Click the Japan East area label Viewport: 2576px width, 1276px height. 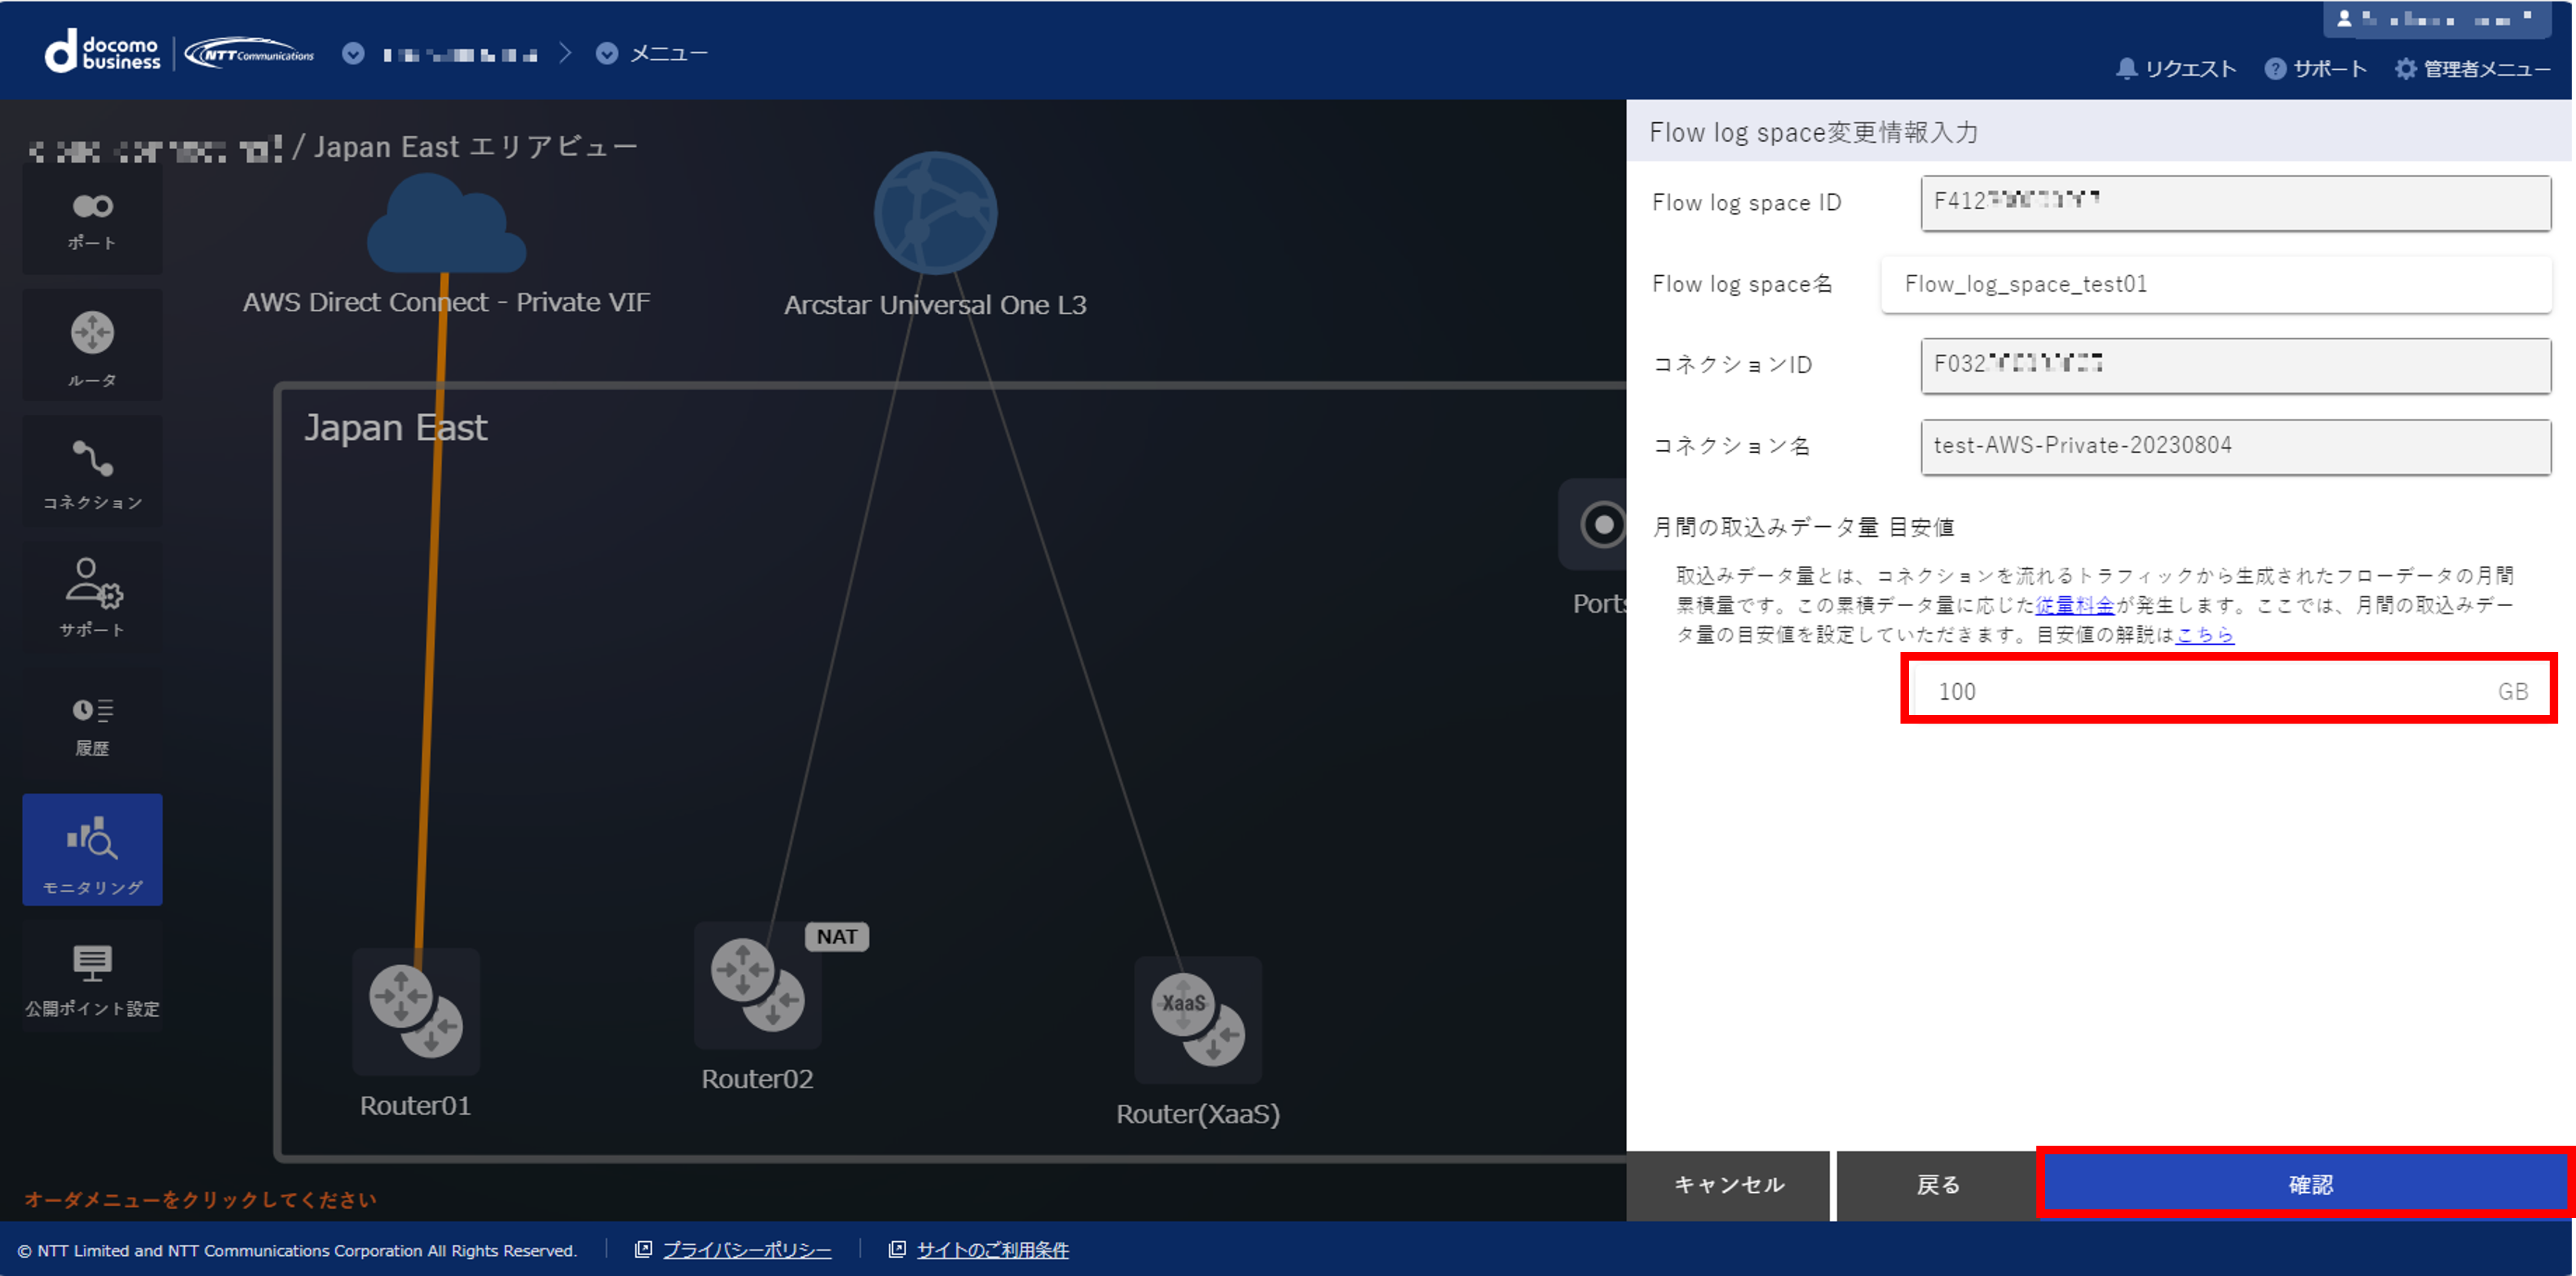point(395,428)
